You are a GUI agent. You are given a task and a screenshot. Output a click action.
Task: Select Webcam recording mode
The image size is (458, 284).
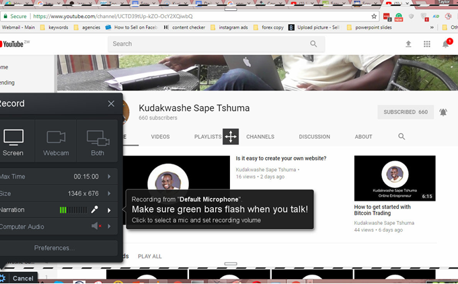click(x=56, y=141)
